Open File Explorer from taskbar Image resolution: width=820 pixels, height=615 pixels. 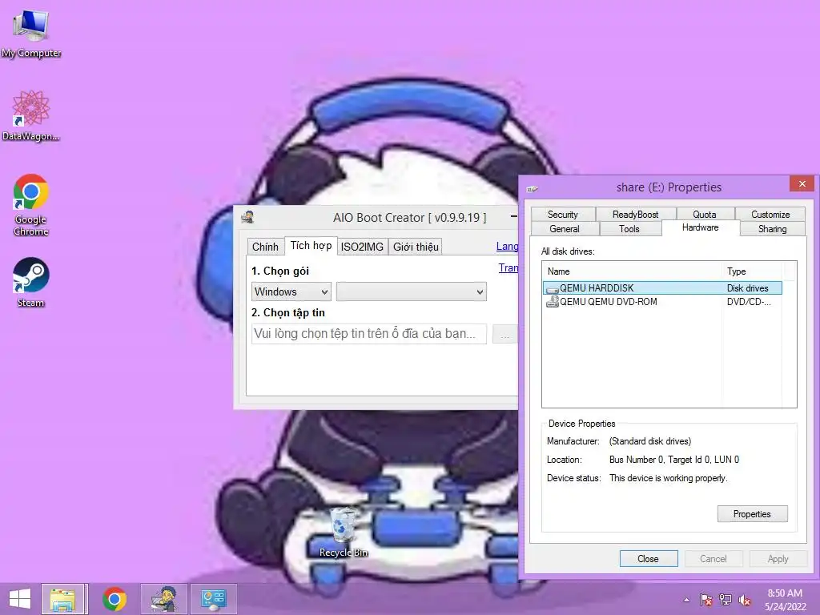pyautogui.click(x=62, y=599)
